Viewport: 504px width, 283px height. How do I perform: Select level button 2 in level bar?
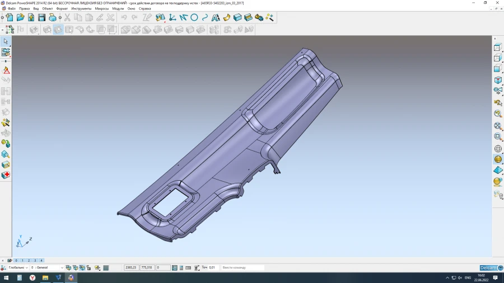coord(29,261)
